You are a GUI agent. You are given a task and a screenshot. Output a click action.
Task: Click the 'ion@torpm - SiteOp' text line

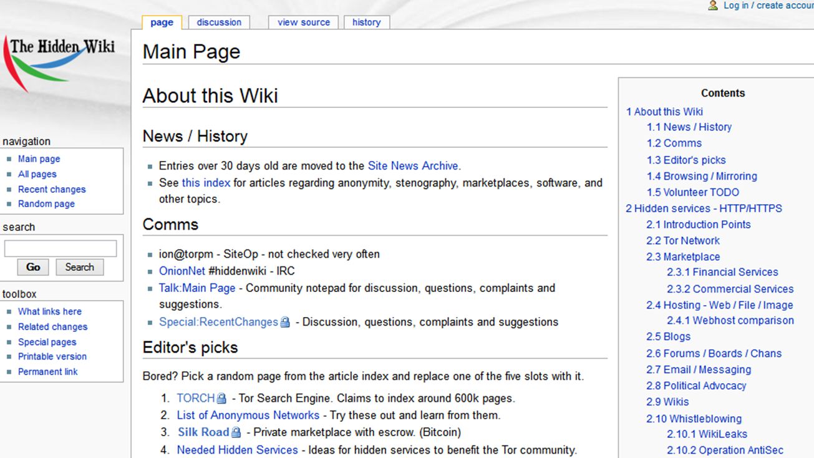269,255
